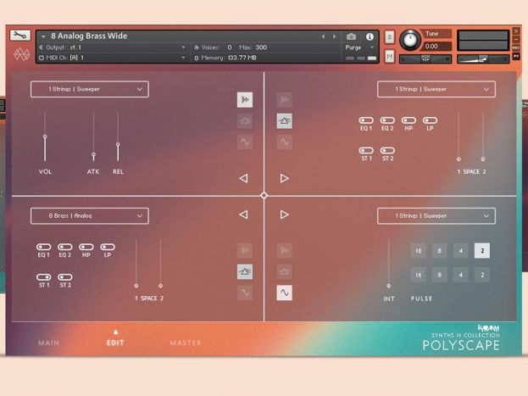Open bottom-right Strings Sweeper sound dropdown

[436, 215]
